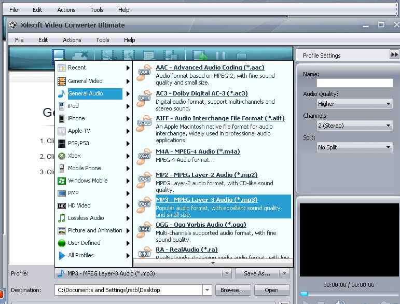Click the Destination path field
This screenshot has height=304, width=400.
point(129,290)
